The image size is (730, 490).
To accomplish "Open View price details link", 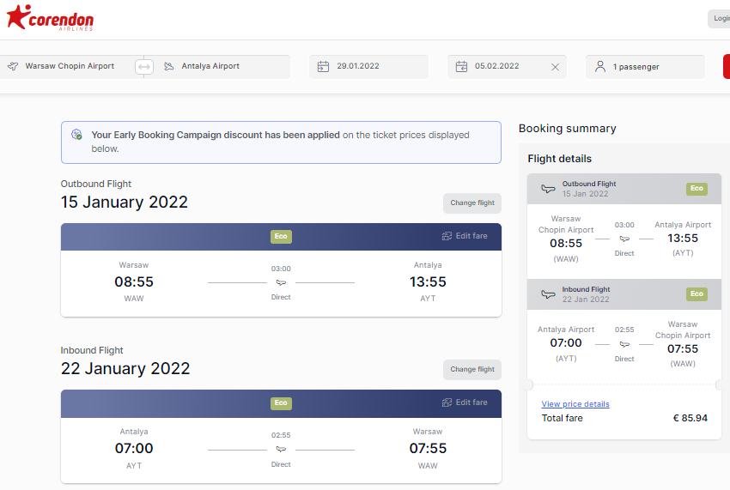I will pyautogui.click(x=575, y=404).
